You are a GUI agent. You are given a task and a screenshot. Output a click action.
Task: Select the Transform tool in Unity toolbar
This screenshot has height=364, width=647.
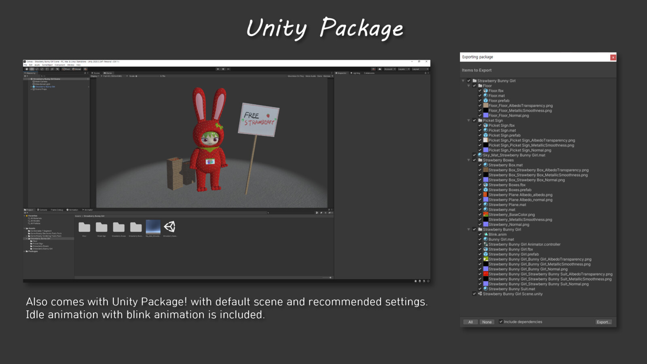coord(52,69)
